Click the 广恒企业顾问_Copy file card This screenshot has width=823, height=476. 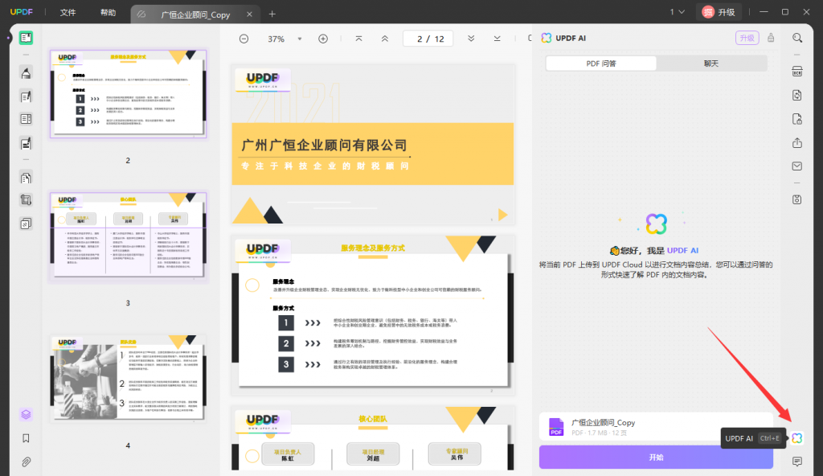(656, 427)
